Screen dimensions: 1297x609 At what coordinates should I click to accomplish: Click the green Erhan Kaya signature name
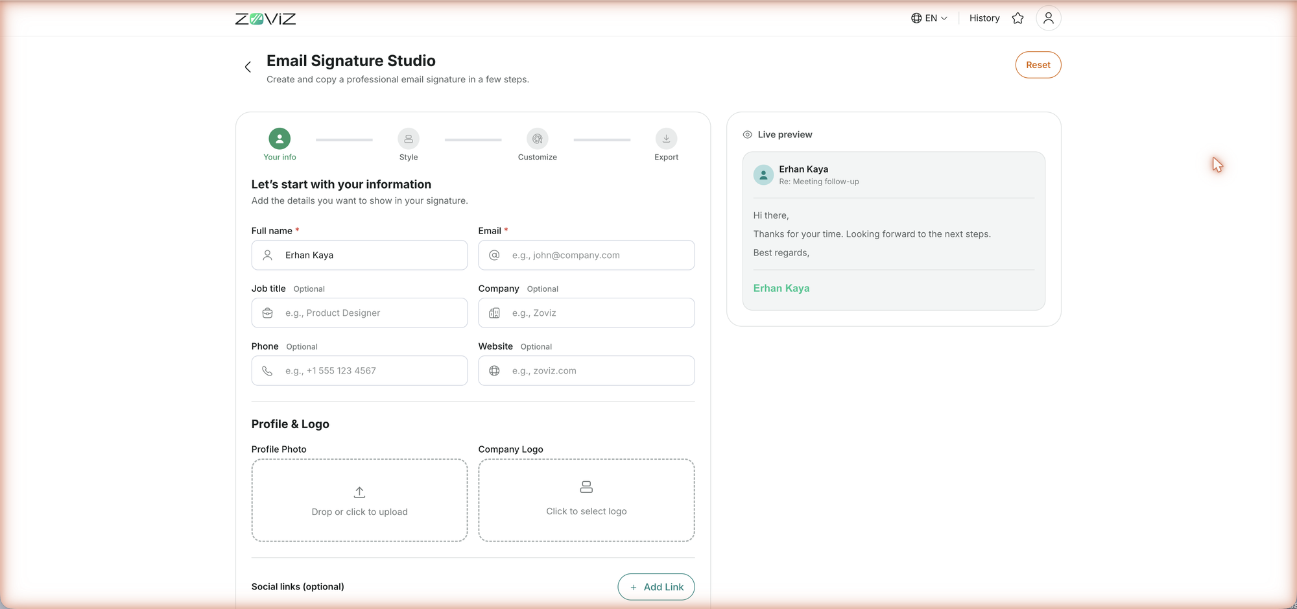tap(781, 289)
